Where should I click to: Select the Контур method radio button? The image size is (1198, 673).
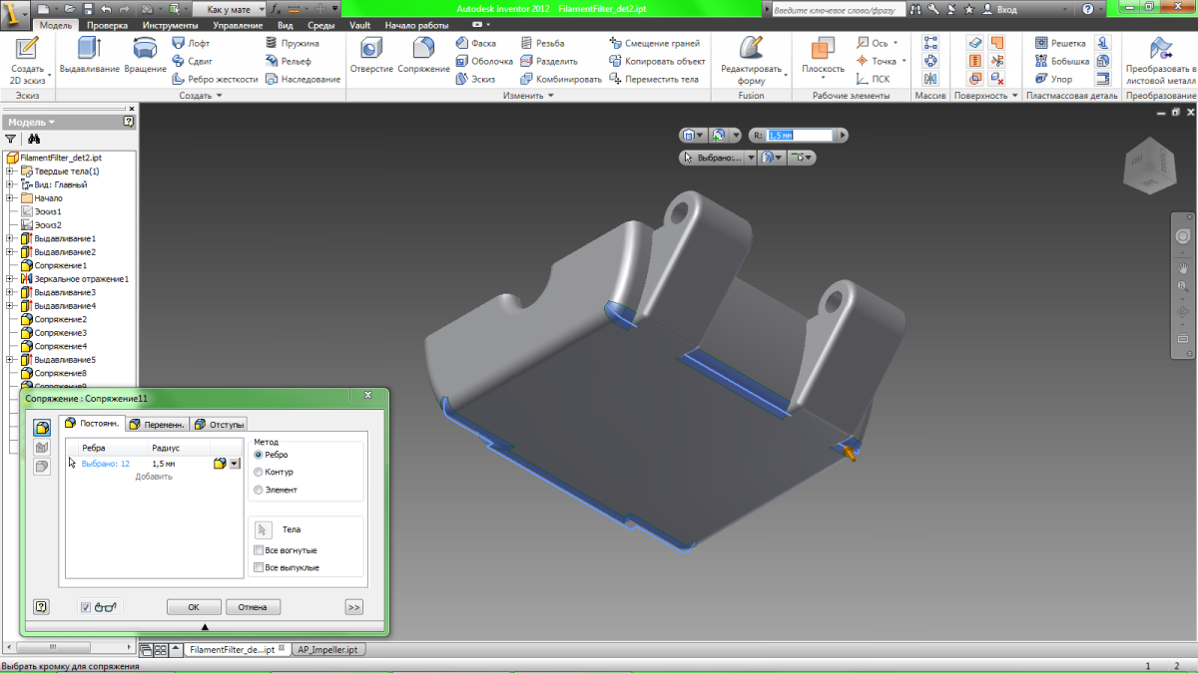260,472
